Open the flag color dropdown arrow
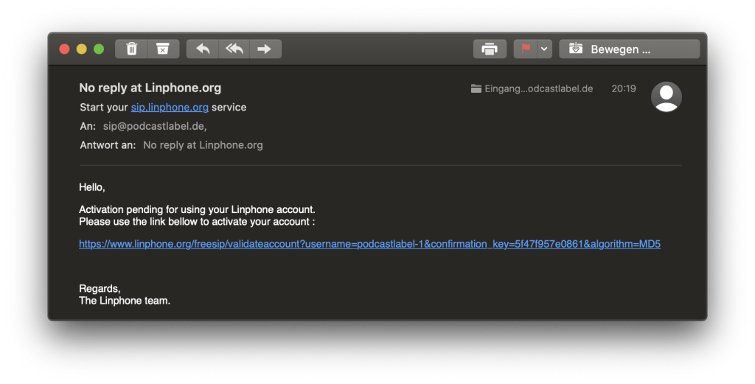755x384 pixels. click(545, 49)
